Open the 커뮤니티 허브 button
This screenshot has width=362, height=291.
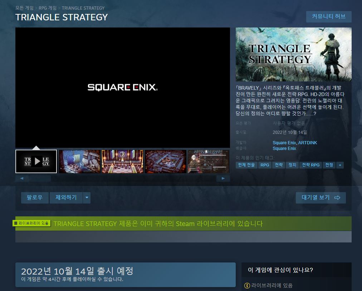click(x=328, y=16)
